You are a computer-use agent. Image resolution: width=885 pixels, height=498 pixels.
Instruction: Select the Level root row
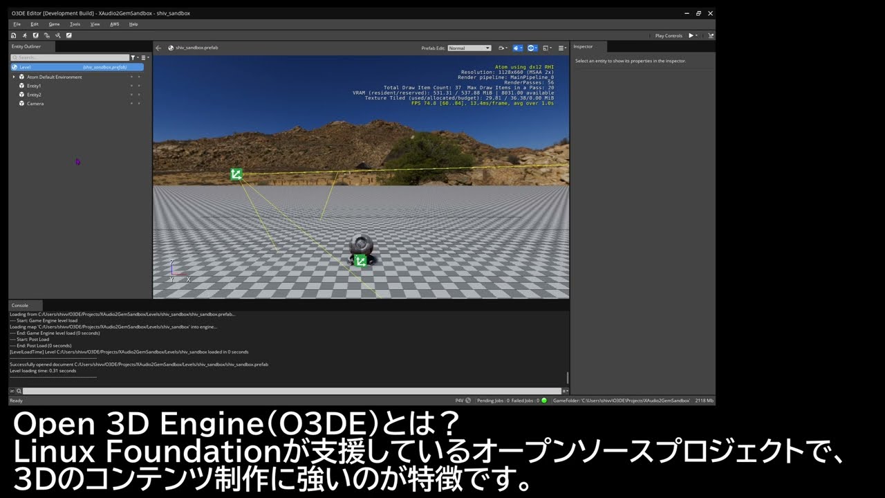click(77, 67)
